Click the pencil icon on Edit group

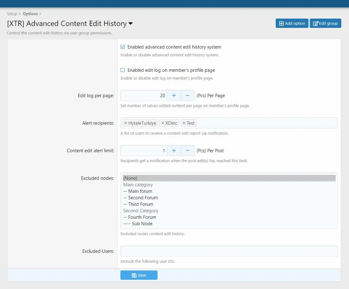(316, 24)
